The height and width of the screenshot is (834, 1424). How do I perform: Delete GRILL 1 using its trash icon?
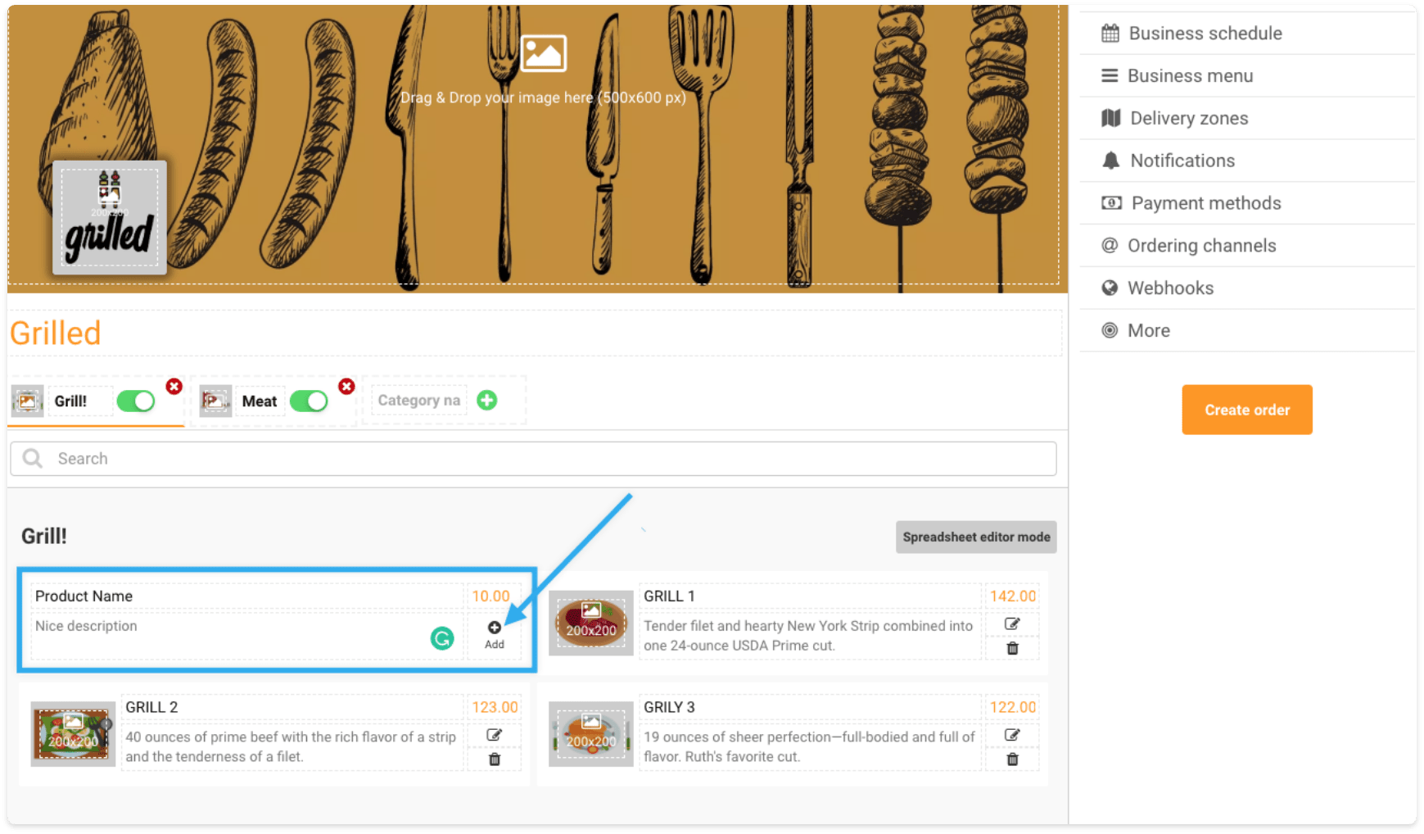[x=1012, y=648]
